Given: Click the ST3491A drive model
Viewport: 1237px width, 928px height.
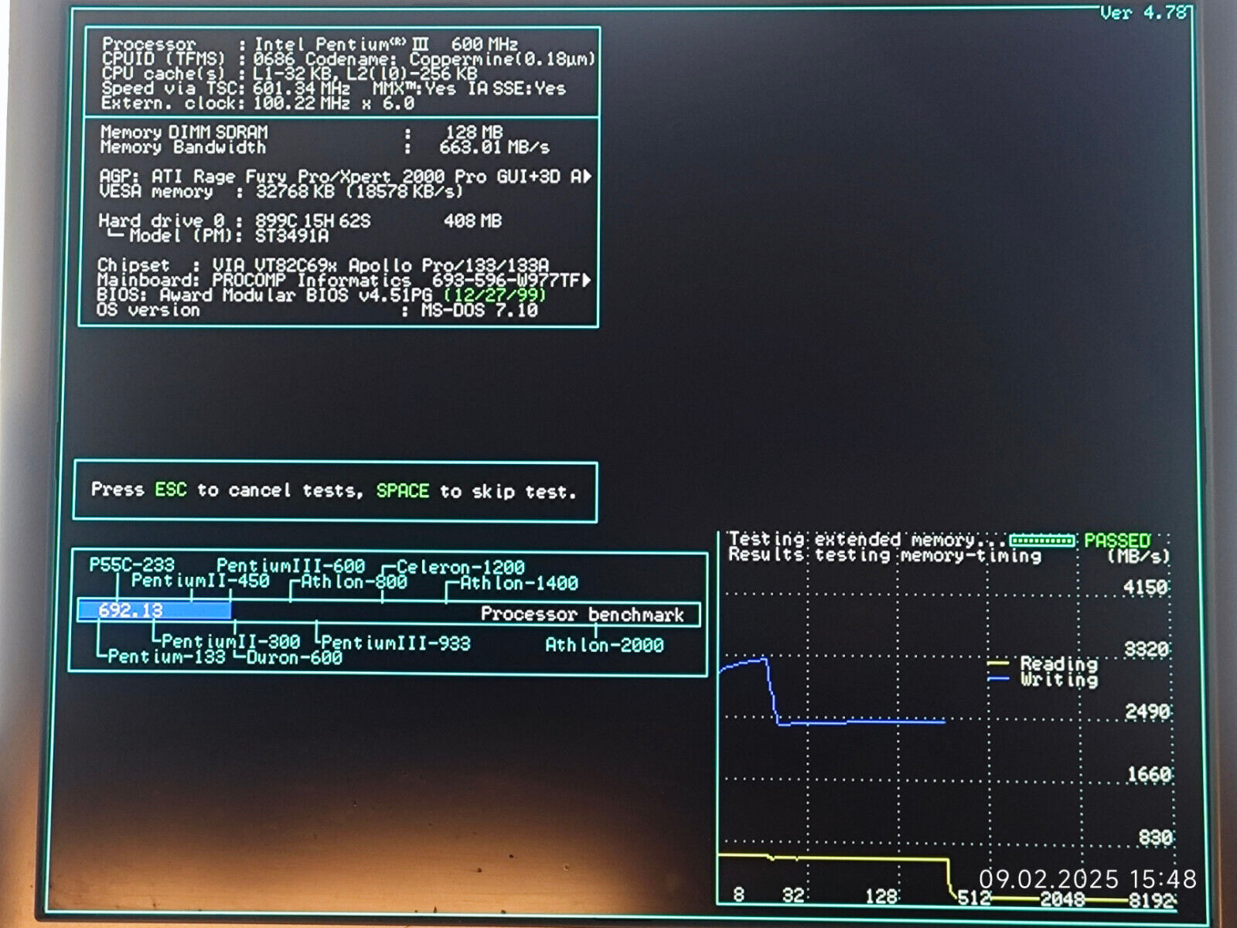Looking at the screenshot, I should [x=291, y=236].
